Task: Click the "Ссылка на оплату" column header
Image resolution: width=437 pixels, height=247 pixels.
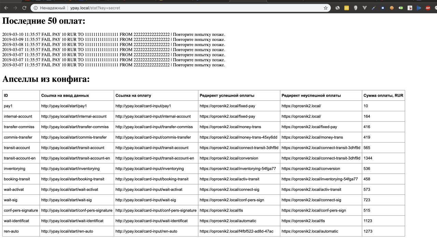Action: tap(156, 96)
